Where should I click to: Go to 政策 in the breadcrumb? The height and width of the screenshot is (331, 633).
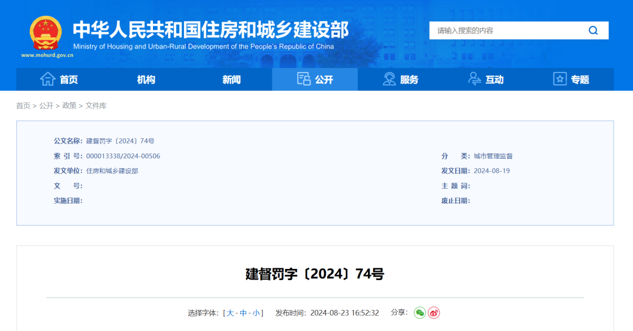click(x=69, y=106)
